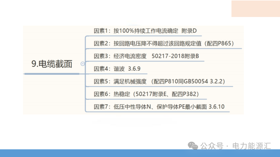The width and height of the screenshot is (280, 157).
Task: Select 因素7 低压中性导体N branch
Action: (x=159, y=107)
